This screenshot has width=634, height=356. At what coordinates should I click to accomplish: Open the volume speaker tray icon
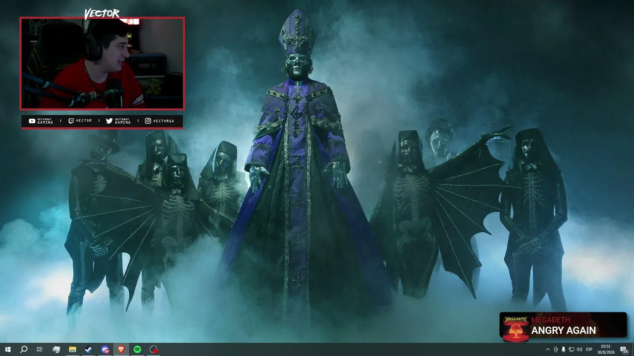click(x=580, y=350)
